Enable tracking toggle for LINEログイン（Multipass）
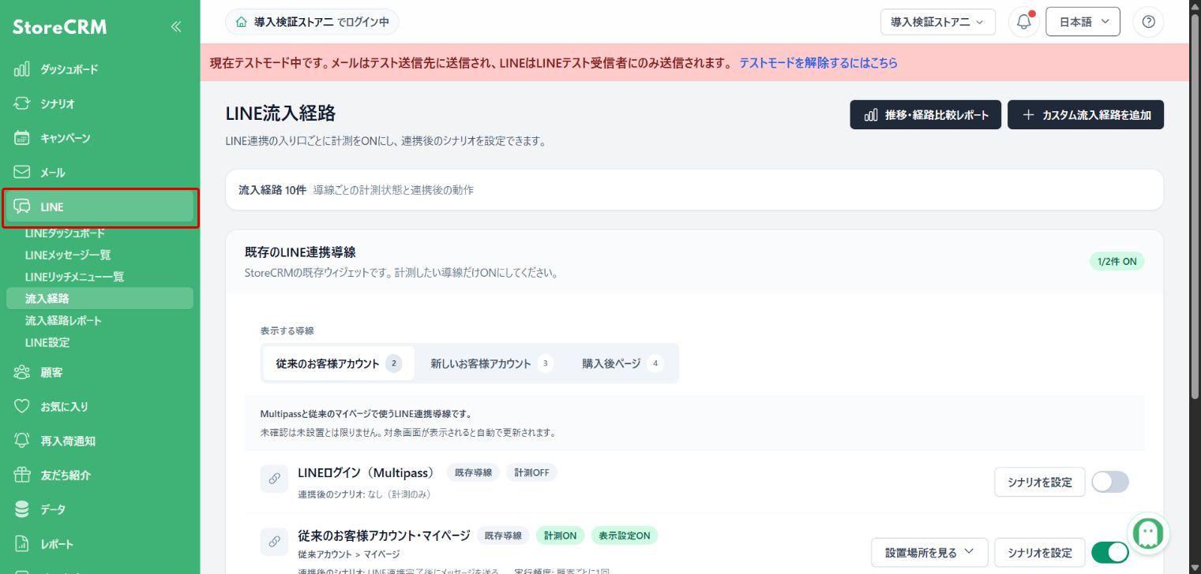 (x=1110, y=482)
